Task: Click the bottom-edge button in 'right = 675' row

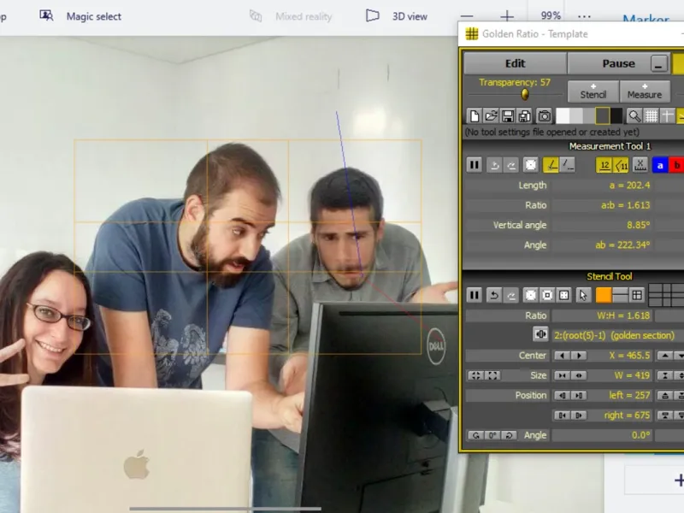Action: pyautogui.click(x=665, y=416)
